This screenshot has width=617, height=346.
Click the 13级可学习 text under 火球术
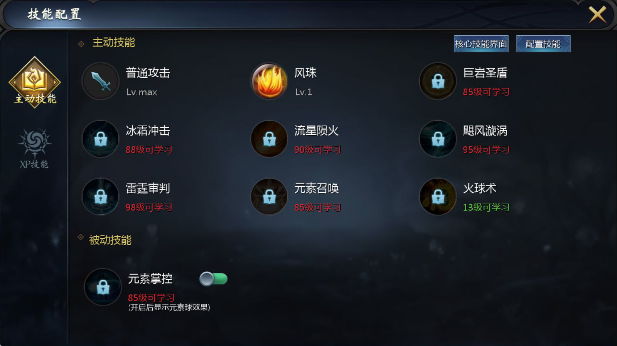[x=486, y=207]
